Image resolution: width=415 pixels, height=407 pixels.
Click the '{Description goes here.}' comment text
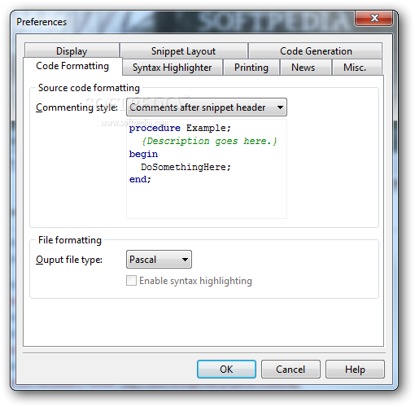pos(209,141)
